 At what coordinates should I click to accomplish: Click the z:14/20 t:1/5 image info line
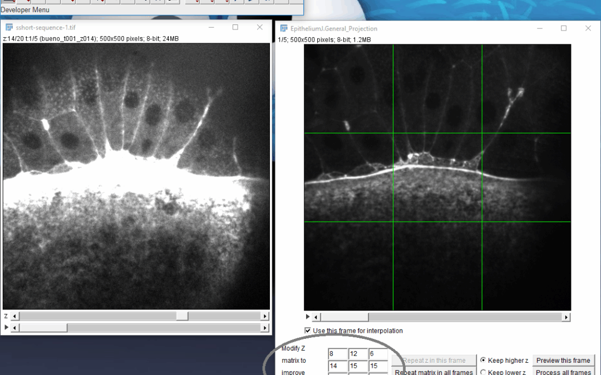point(91,39)
